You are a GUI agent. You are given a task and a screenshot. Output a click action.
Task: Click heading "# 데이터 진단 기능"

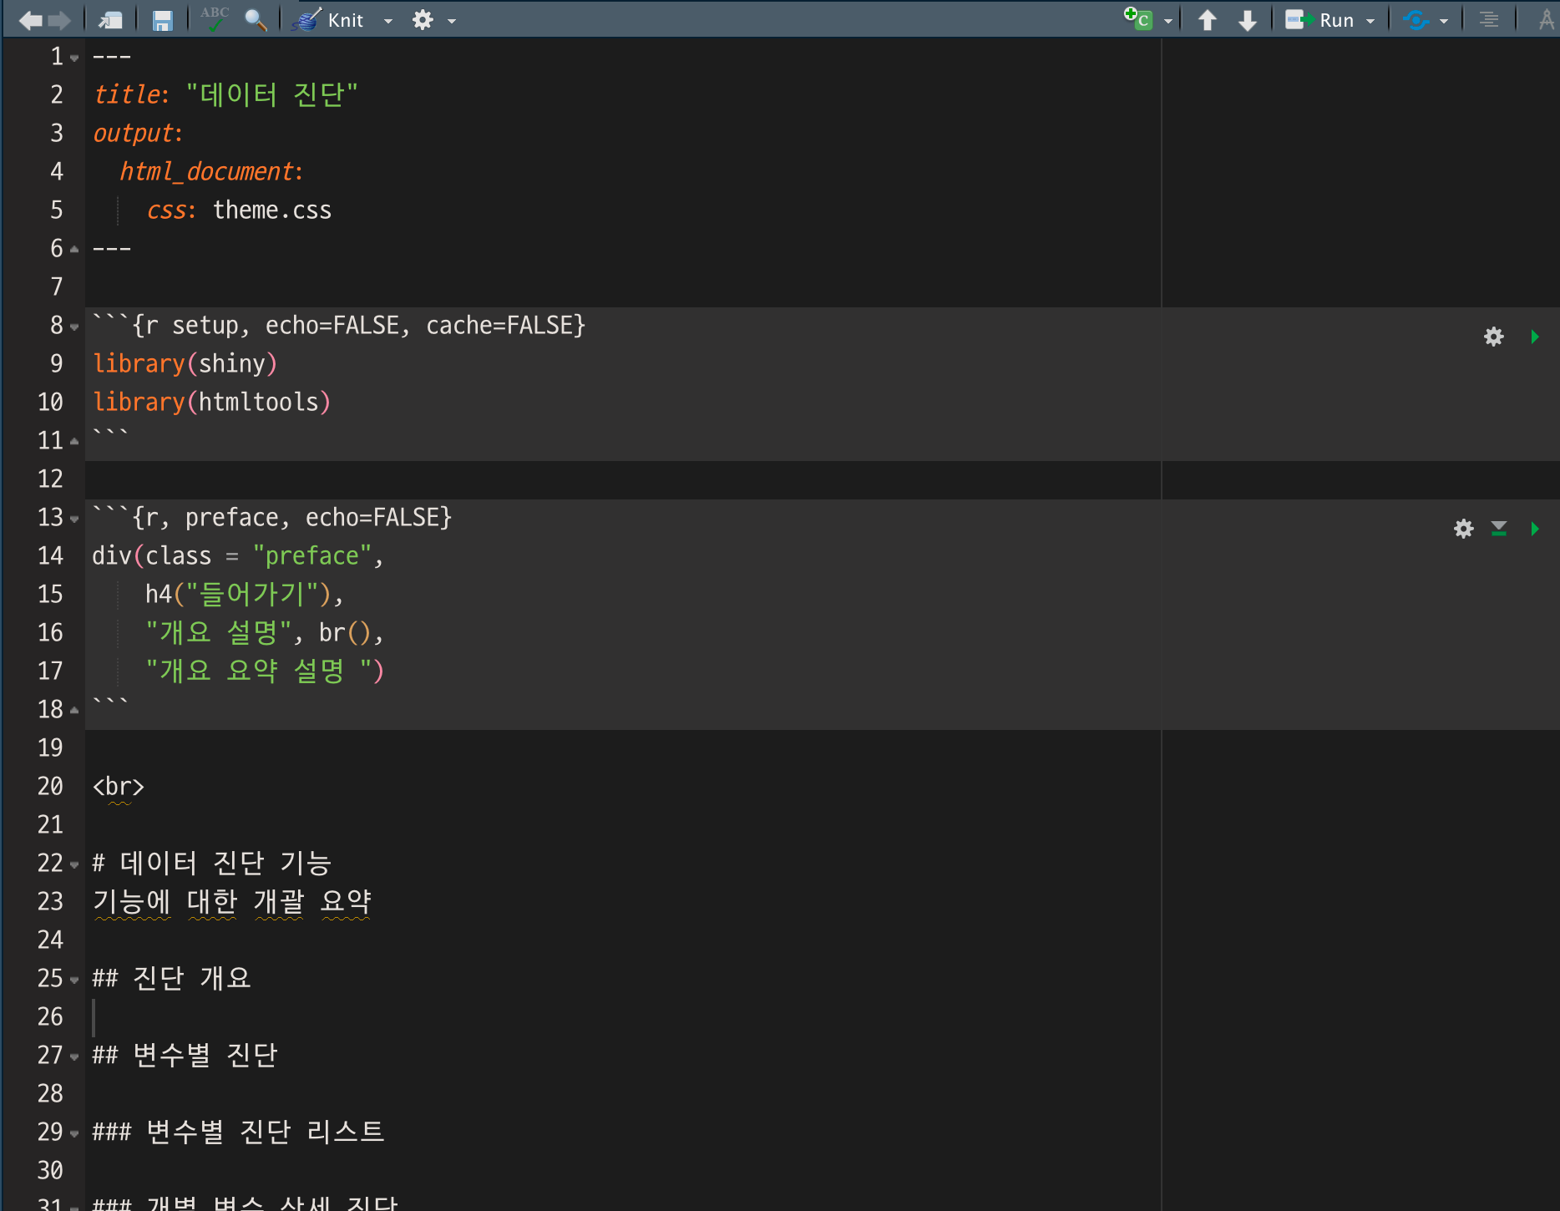(x=212, y=863)
